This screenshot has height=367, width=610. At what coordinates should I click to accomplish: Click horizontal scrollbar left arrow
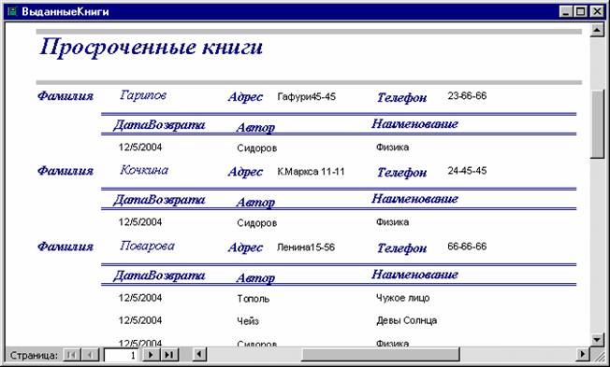point(199,355)
